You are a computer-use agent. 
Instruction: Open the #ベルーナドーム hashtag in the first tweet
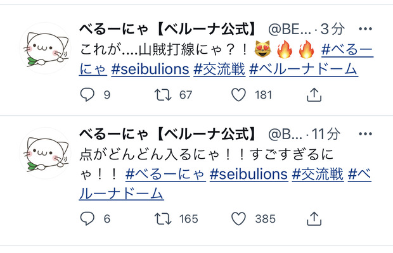point(304,69)
